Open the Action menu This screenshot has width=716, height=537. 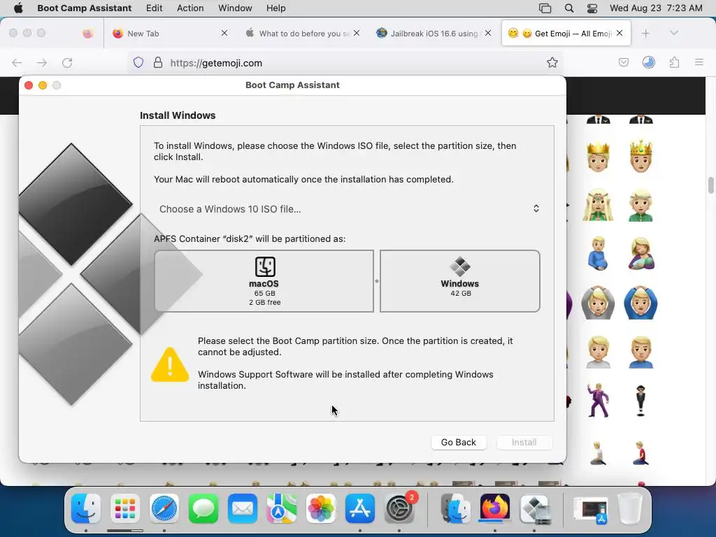tap(190, 8)
